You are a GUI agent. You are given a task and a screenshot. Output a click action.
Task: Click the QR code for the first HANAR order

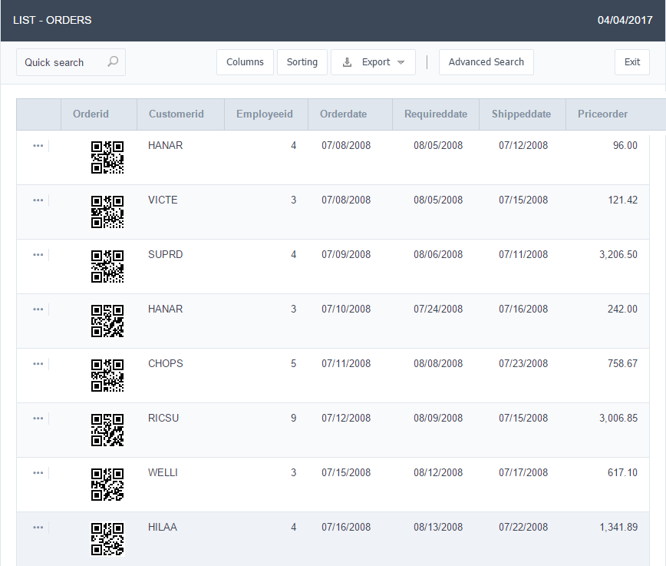point(107,157)
